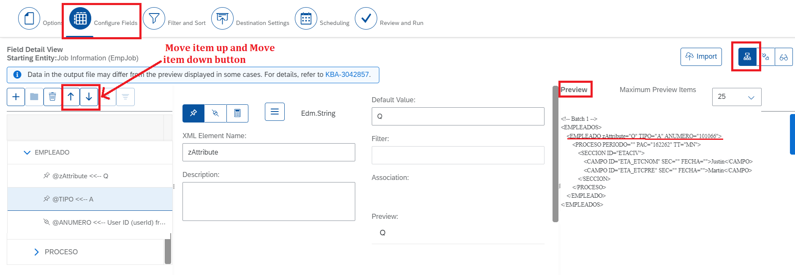Move the selected item up
The width and height of the screenshot is (795, 275).
click(71, 97)
